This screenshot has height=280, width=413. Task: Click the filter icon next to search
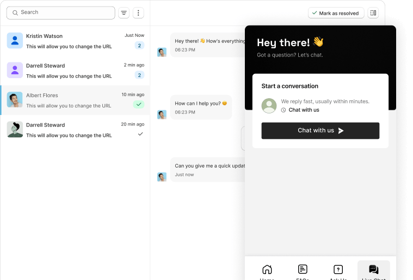(x=124, y=12)
